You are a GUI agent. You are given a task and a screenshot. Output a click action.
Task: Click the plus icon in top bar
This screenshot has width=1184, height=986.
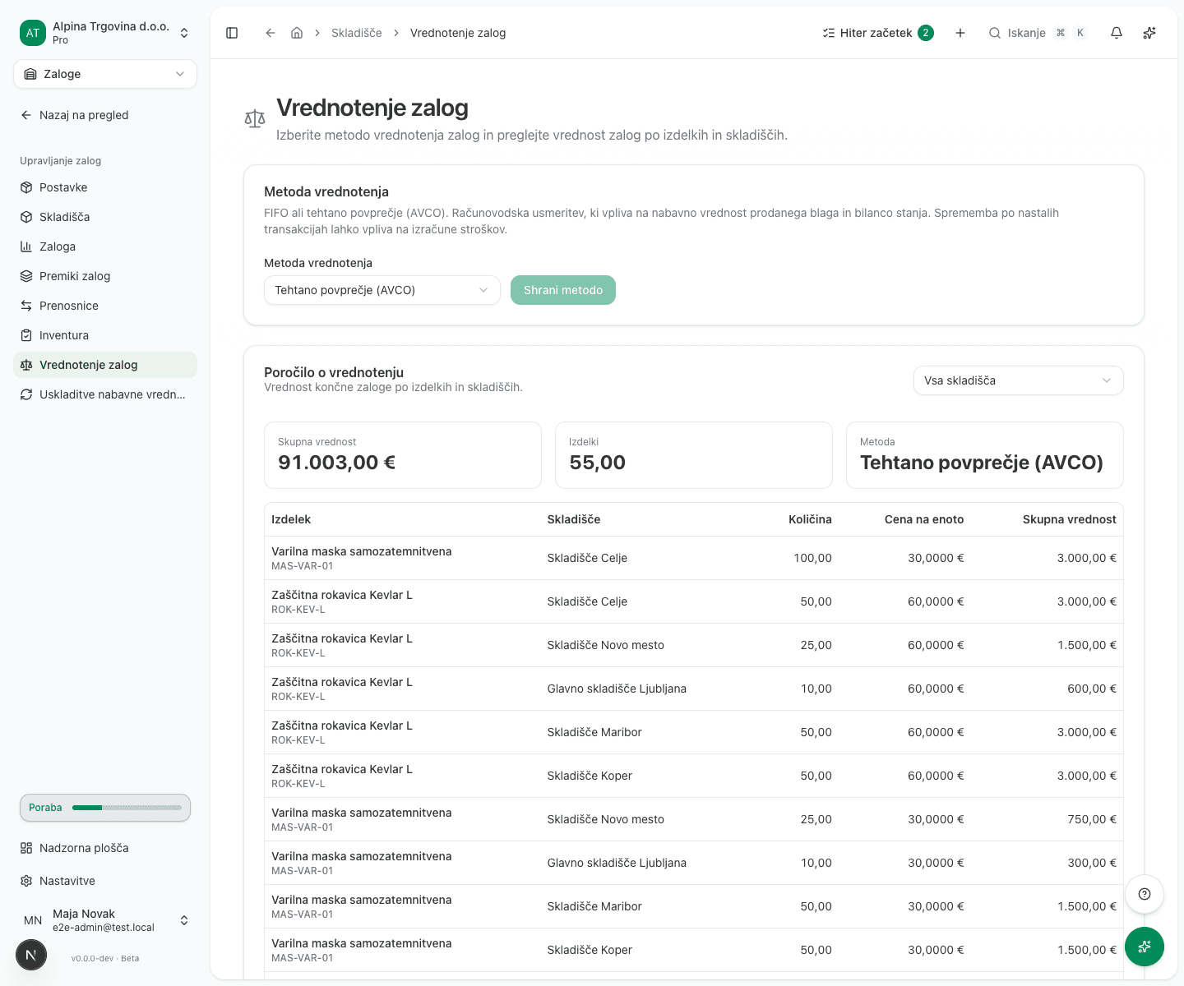(960, 33)
